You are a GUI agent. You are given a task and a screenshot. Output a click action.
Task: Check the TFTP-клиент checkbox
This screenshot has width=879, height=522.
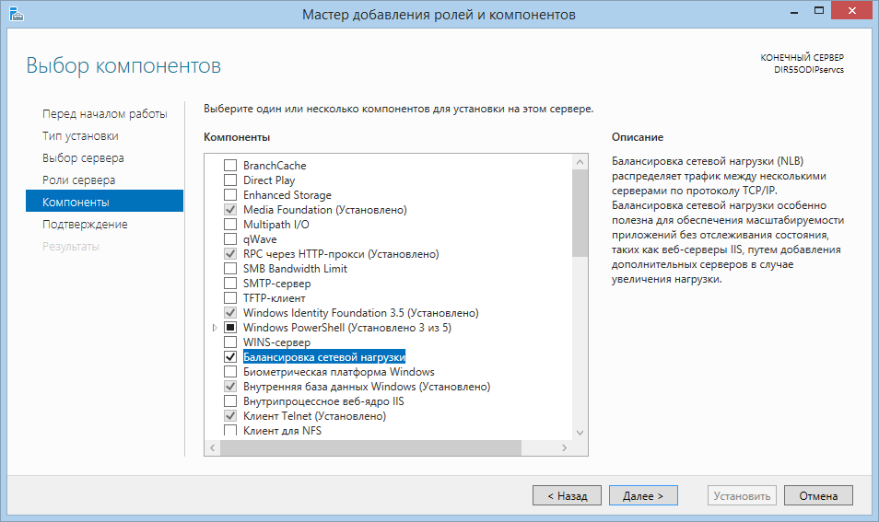230,298
